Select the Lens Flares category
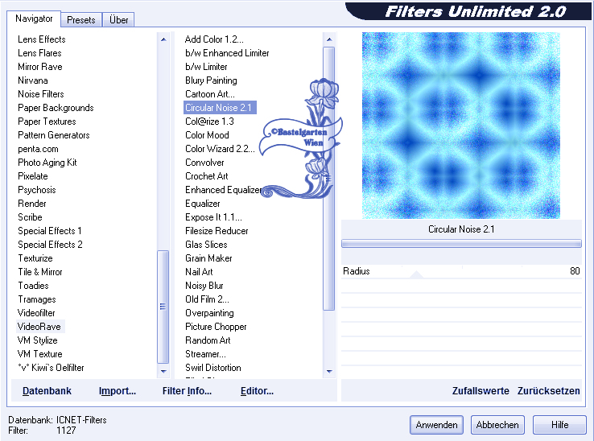The height and width of the screenshot is (441, 594). [39, 53]
